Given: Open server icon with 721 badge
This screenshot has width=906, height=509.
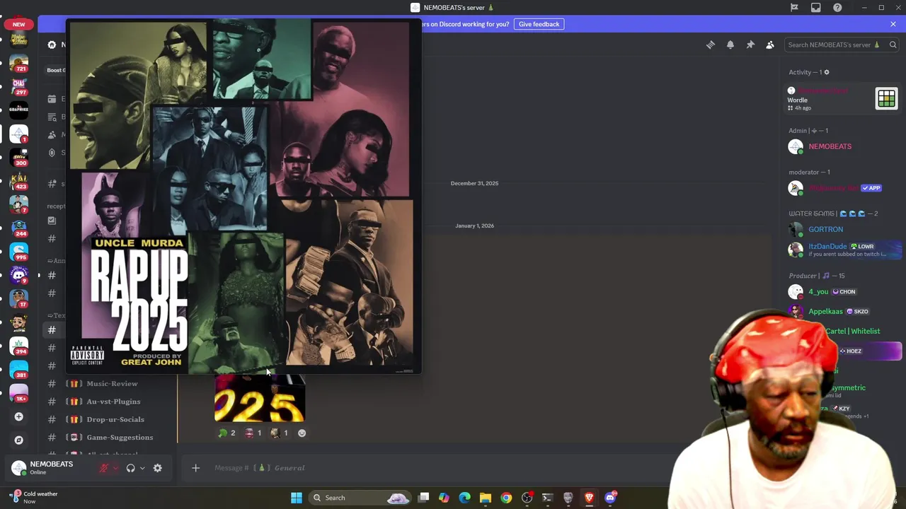Looking at the screenshot, I should pos(18,63).
